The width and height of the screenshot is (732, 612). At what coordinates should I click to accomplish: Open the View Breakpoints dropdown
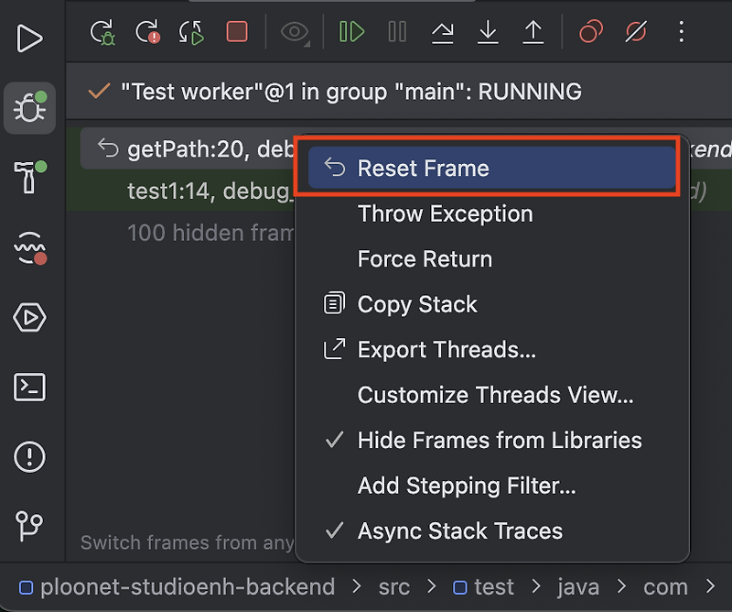[589, 30]
